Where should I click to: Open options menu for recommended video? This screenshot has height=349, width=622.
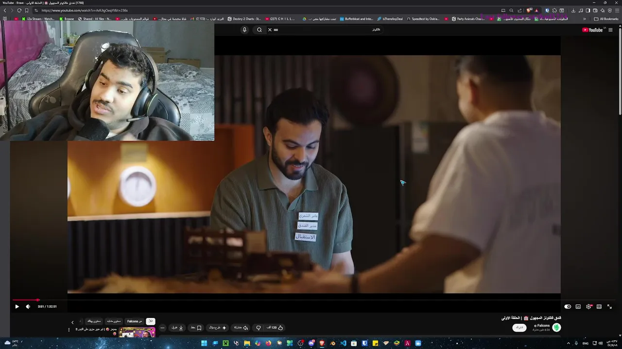(x=69, y=330)
